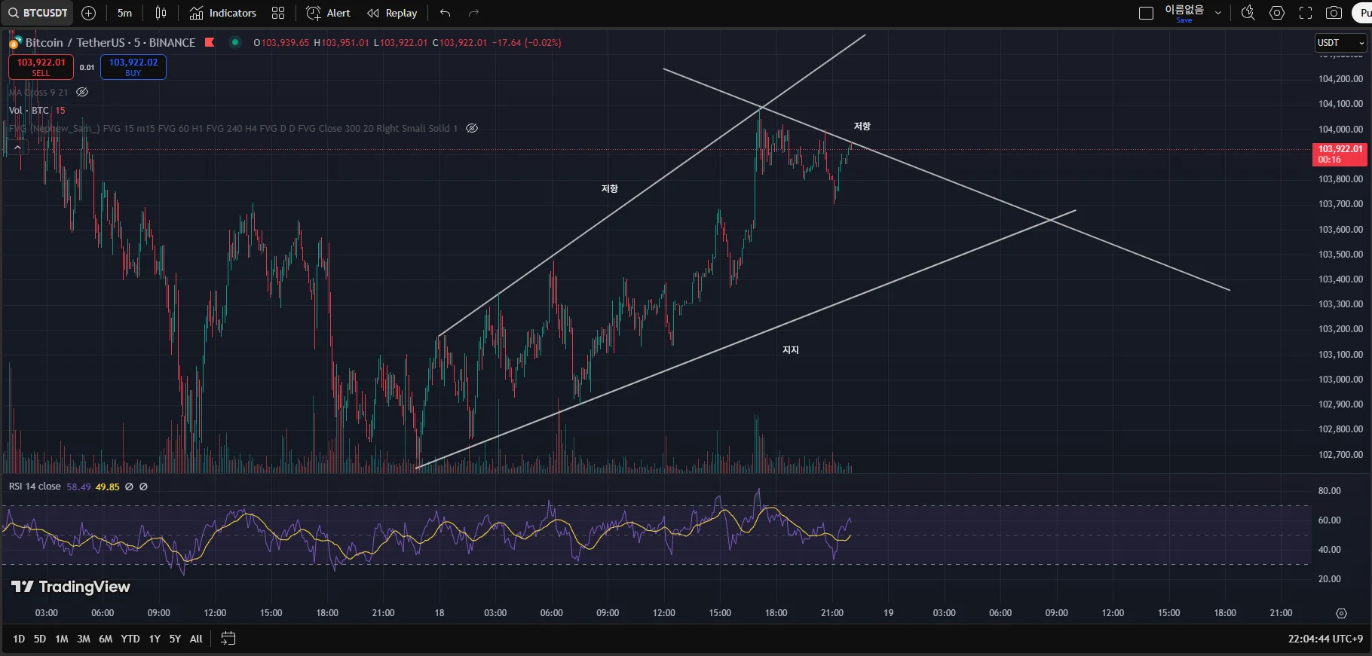Click the SELL price button 103,922.01
The width and height of the screenshot is (1372, 656).
point(41,67)
